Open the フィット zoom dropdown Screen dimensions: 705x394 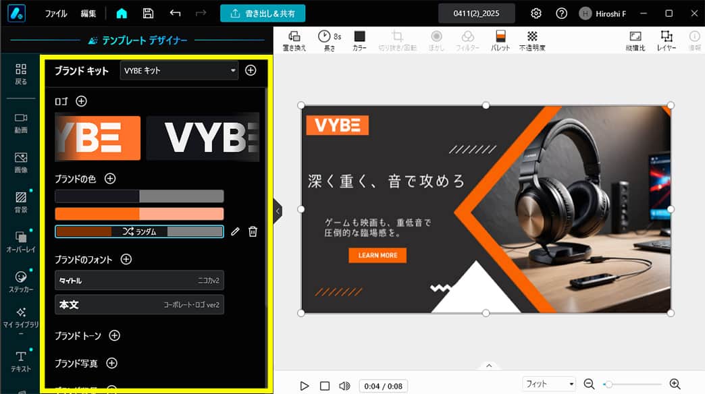[x=549, y=384]
